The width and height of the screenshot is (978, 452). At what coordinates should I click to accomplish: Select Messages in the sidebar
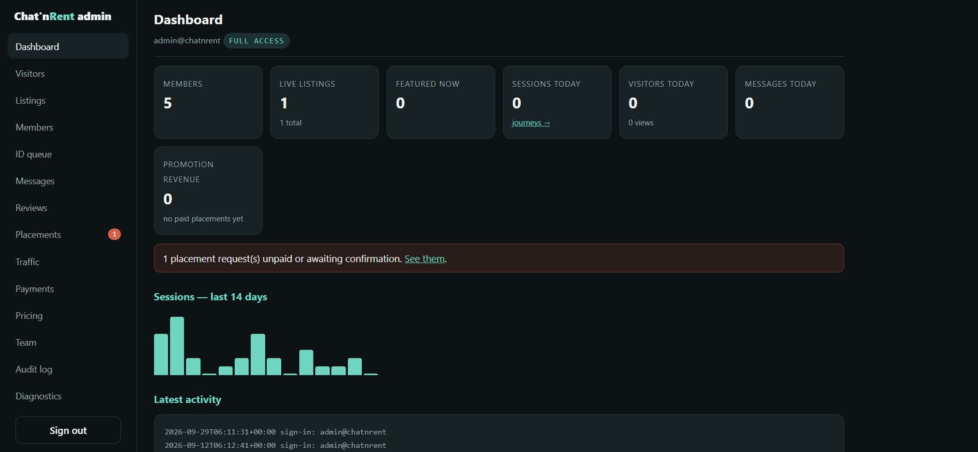pos(68,181)
